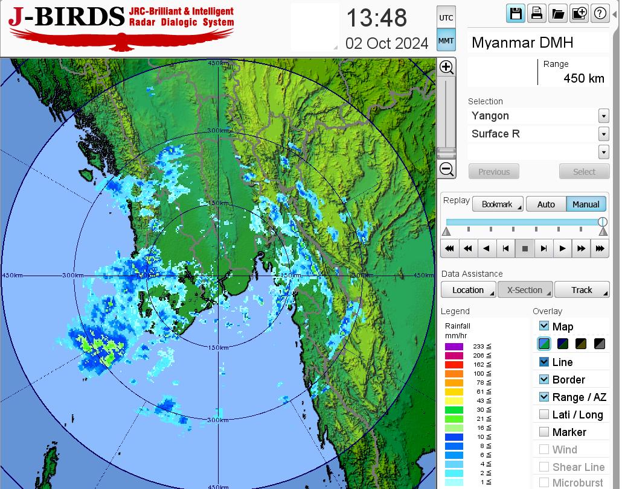622x489 pixels.
Task: Switch replay mode to Auto
Action: tap(546, 204)
